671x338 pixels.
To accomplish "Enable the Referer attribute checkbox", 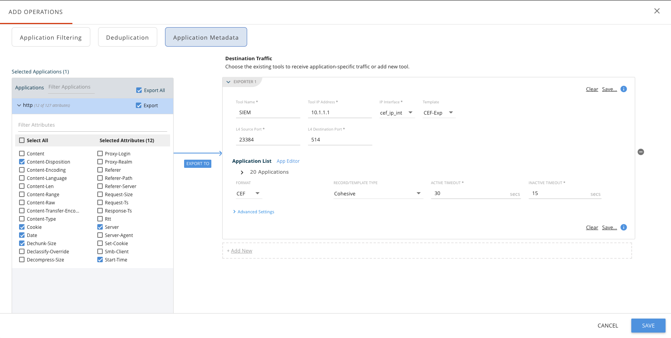I will click(100, 170).
